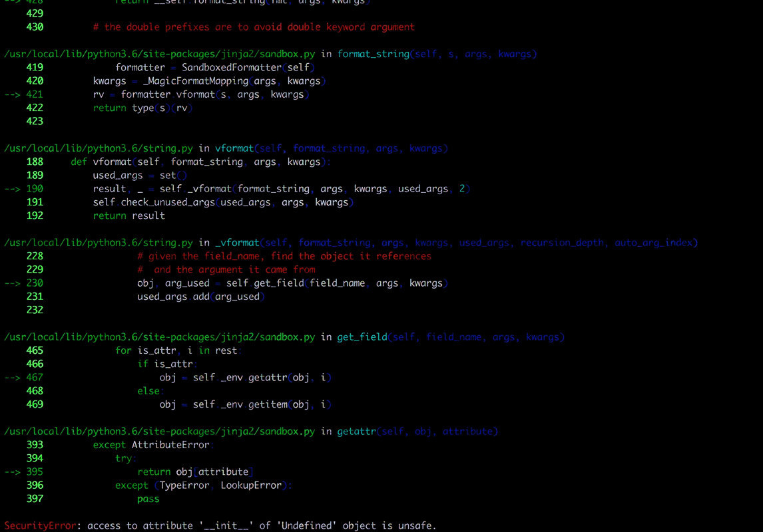Click the red SecurityError label

tap(40, 525)
